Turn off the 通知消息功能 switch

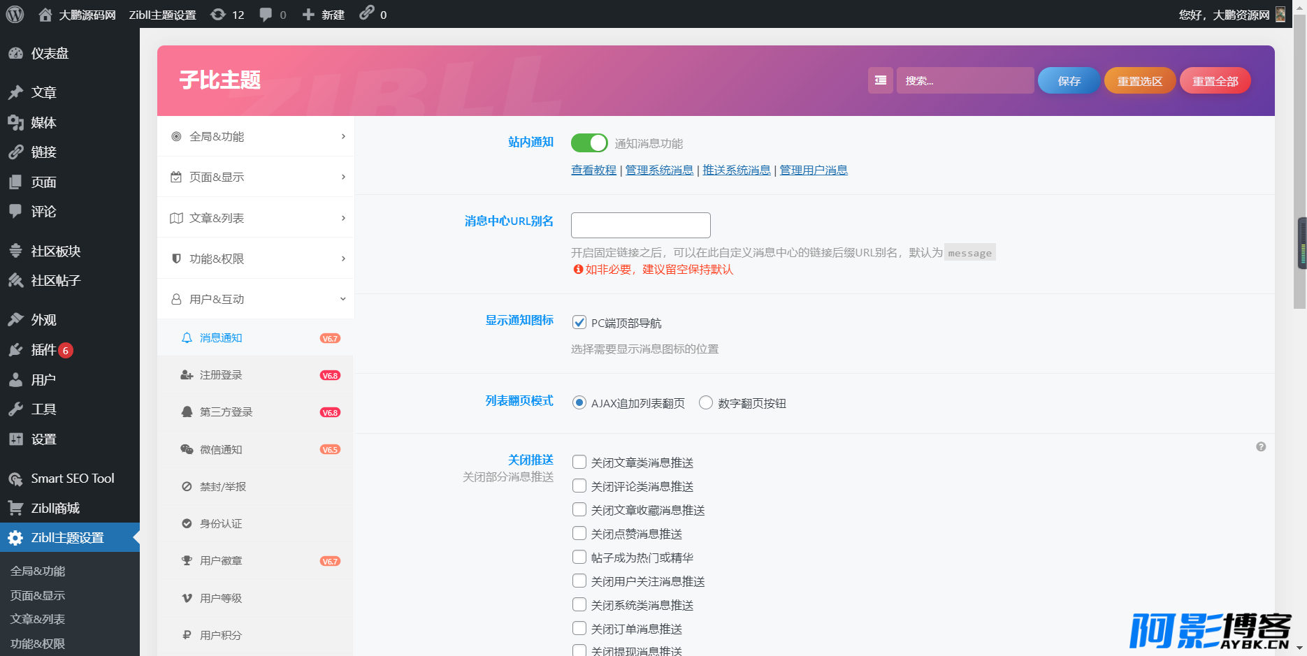pyautogui.click(x=589, y=143)
